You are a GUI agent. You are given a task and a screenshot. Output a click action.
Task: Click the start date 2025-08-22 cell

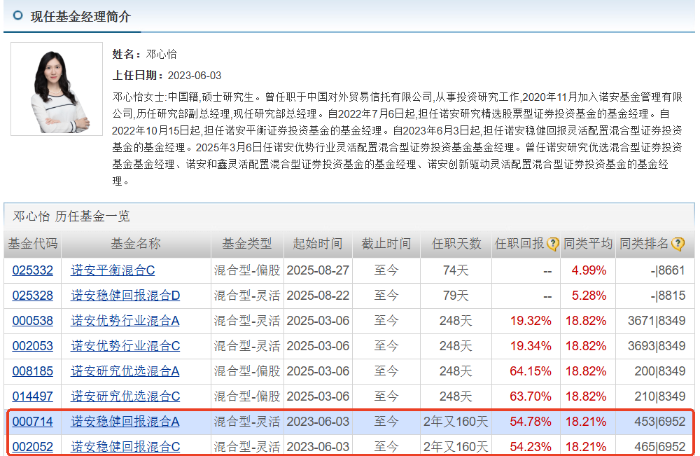(x=318, y=295)
